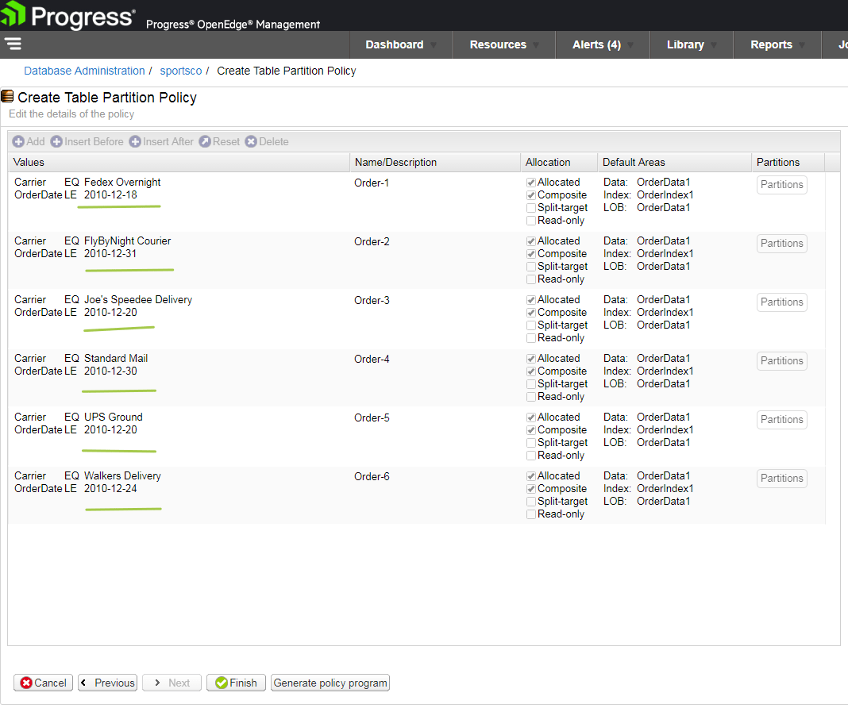
Task: Enable Read-only for Order-3
Action: [531, 338]
